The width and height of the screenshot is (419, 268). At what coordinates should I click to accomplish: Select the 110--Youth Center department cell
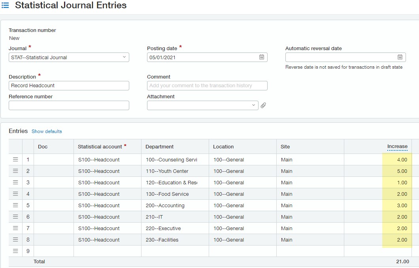pos(175,171)
